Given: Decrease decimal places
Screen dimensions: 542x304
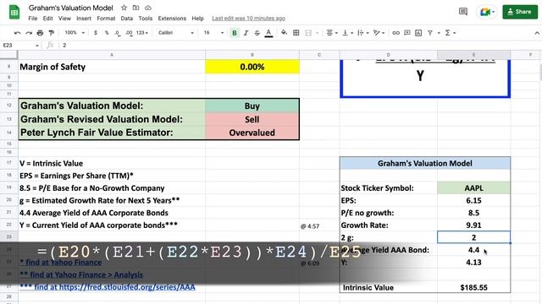Looking at the screenshot, I should point(118,33).
